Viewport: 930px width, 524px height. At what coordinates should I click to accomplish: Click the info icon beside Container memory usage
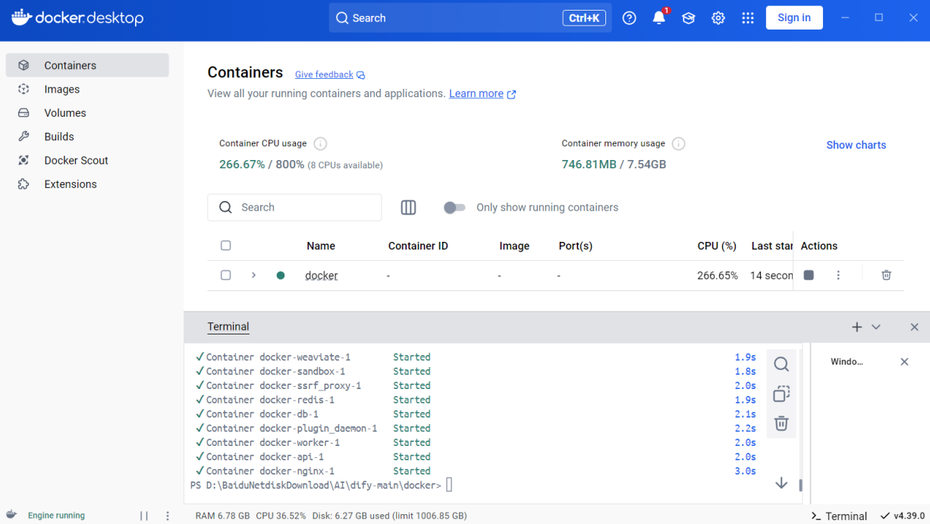point(679,143)
